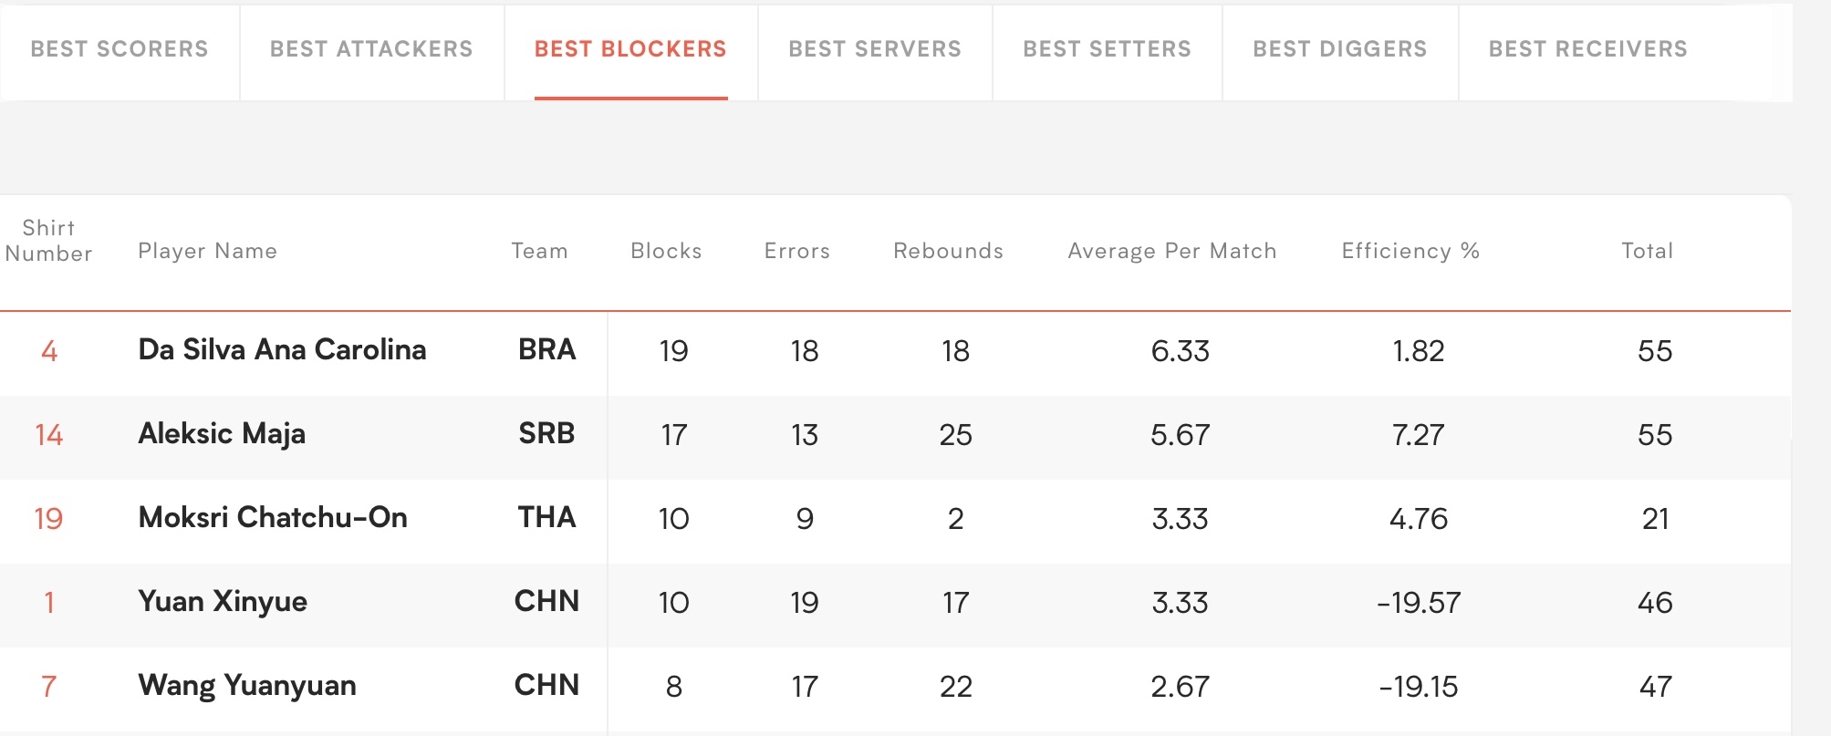Screen dimensions: 1831x736
Task: Switch to the Best Scorers tab
Action: (x=120, y=49)
